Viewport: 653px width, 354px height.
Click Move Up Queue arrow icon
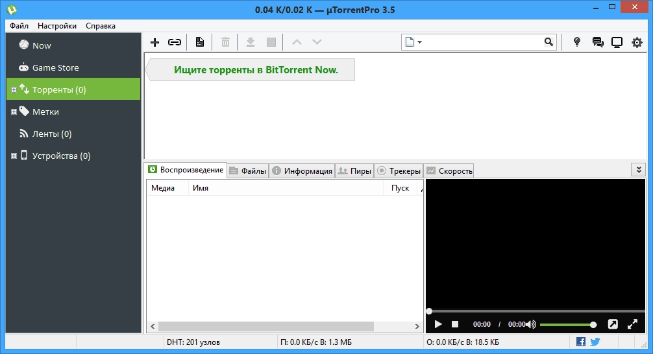[x=297, y=42]
